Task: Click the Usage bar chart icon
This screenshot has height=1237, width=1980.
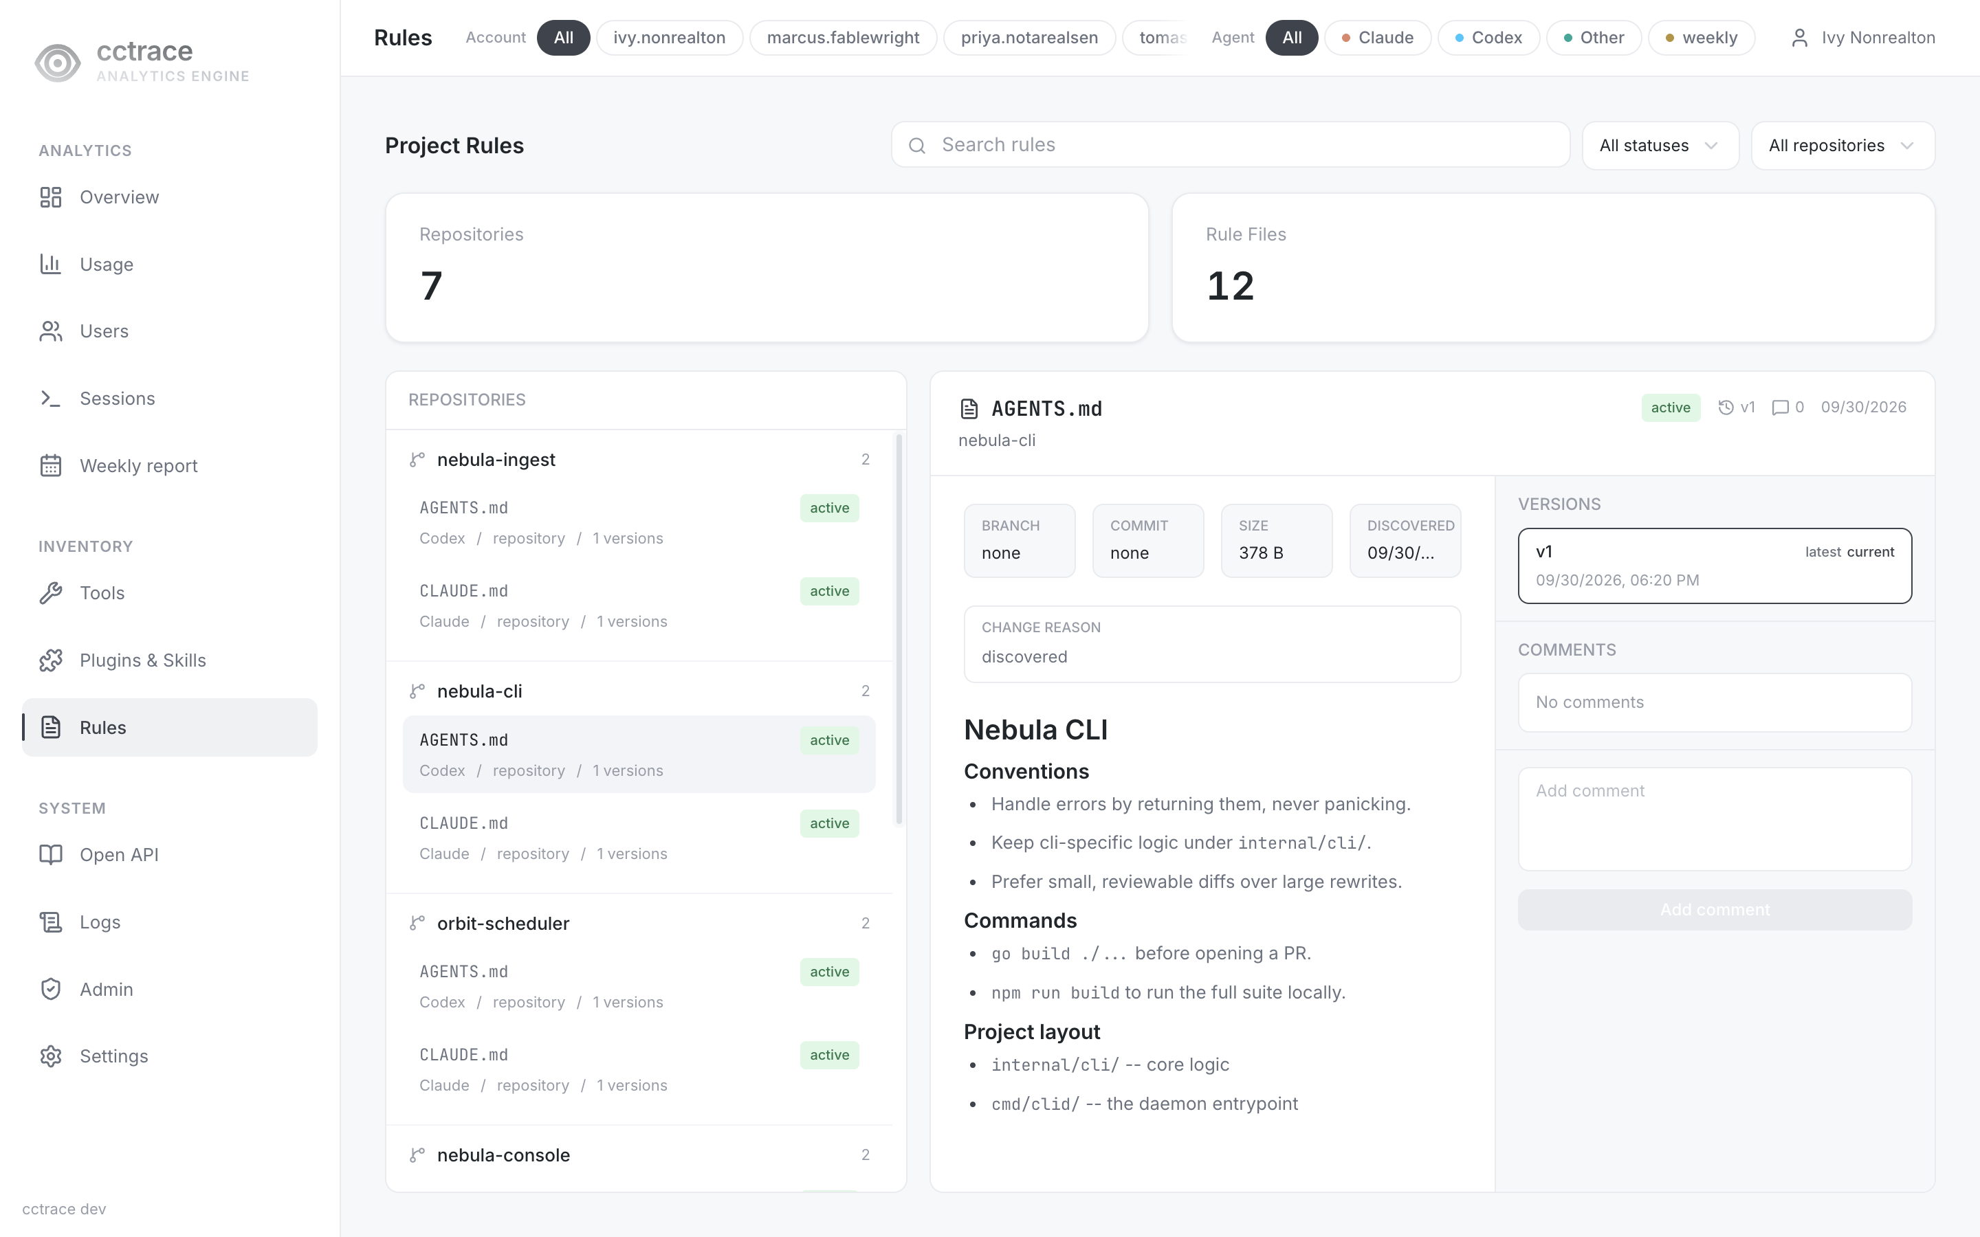Action: (x=51, y=265)
